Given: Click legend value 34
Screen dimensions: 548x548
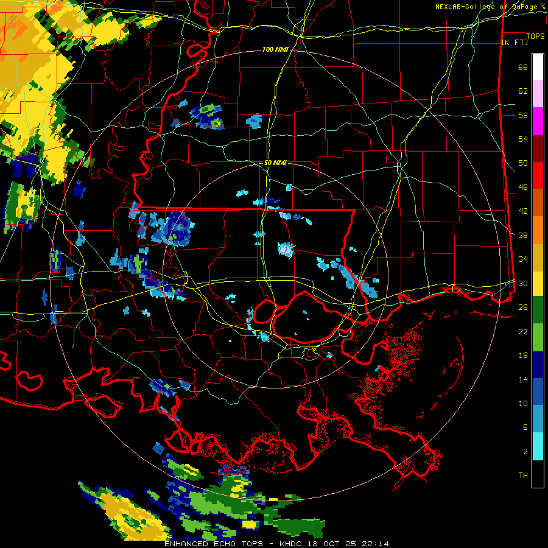Looking at the screenshot, I should pyautogui.click(x=523, y=259).
